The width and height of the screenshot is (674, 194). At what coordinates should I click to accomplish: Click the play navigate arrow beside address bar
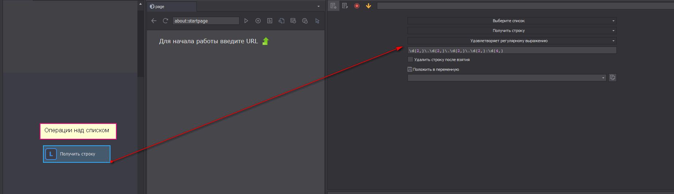tap(246, 21)
